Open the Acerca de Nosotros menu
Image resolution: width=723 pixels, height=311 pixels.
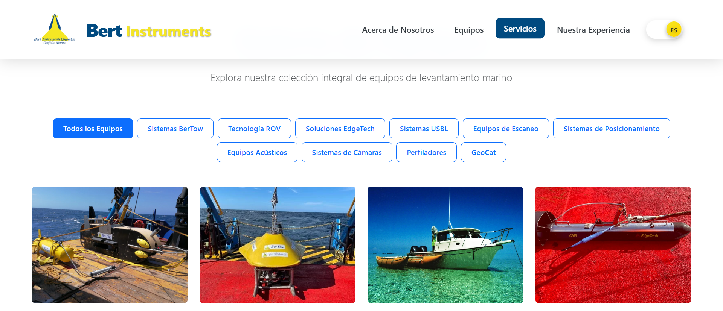(398, 30)
